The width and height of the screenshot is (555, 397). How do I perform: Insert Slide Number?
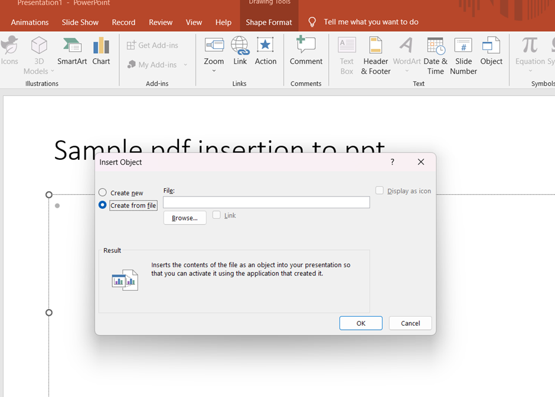(463, 56)
